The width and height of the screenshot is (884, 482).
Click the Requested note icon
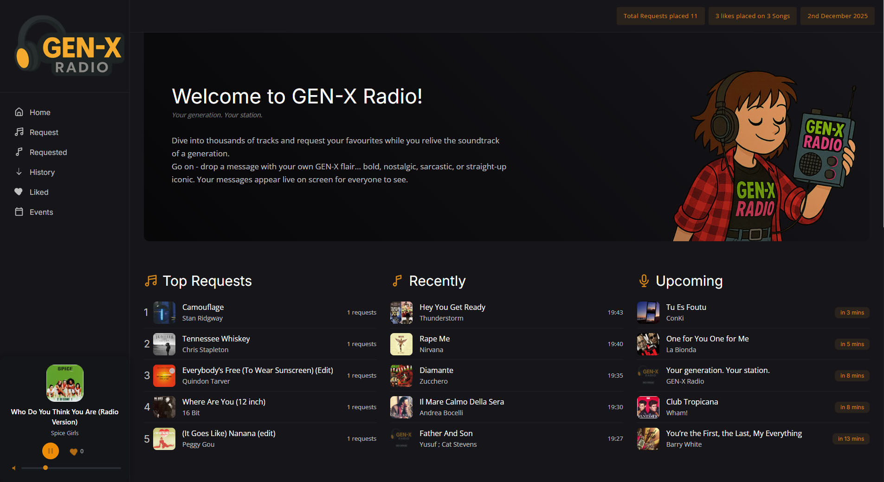tap(19, 152)
